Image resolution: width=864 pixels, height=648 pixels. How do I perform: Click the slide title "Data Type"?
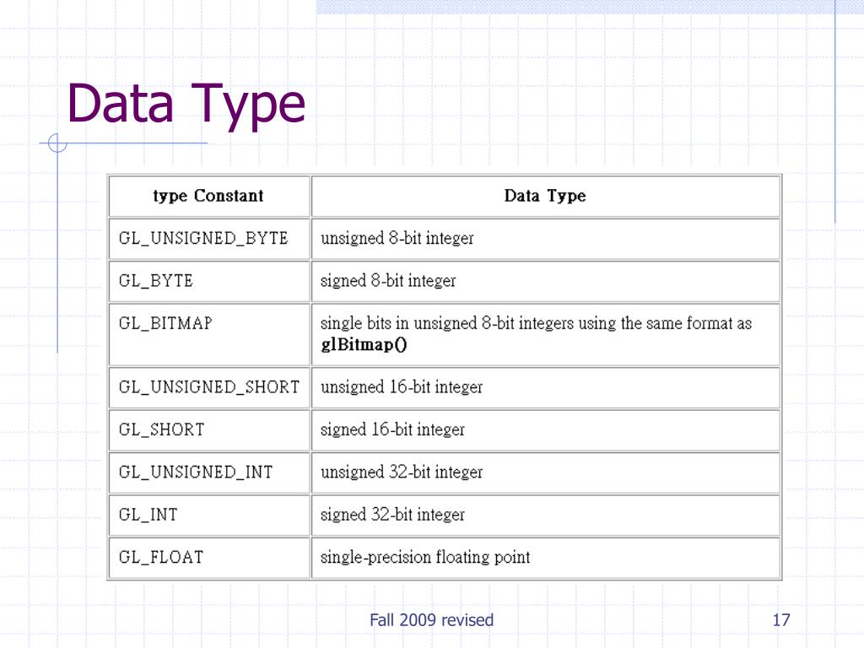[x=186, y=105]
